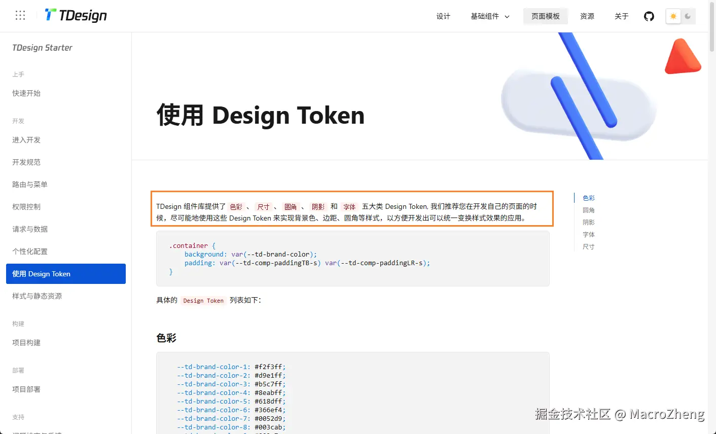Viewport: 716px width, 434px height.
Task: Click the 使用 Design Token page heading
Action: (x=261, y=115)
